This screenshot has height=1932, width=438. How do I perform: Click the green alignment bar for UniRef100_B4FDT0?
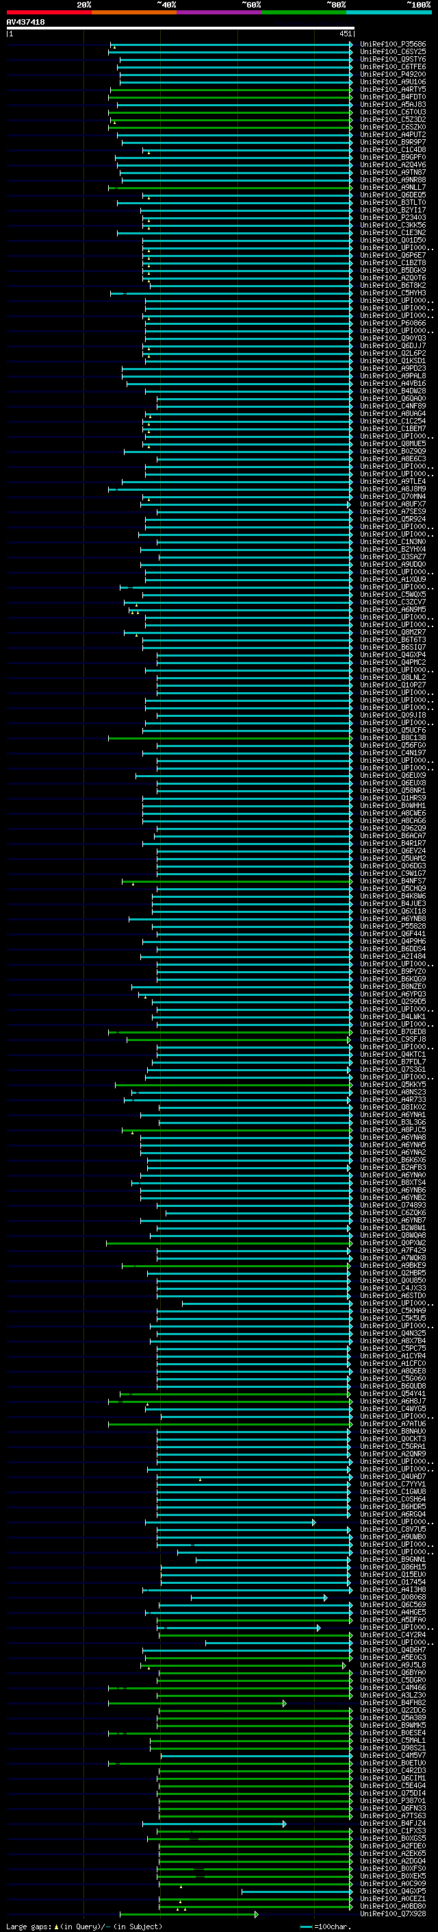point(231,97)
